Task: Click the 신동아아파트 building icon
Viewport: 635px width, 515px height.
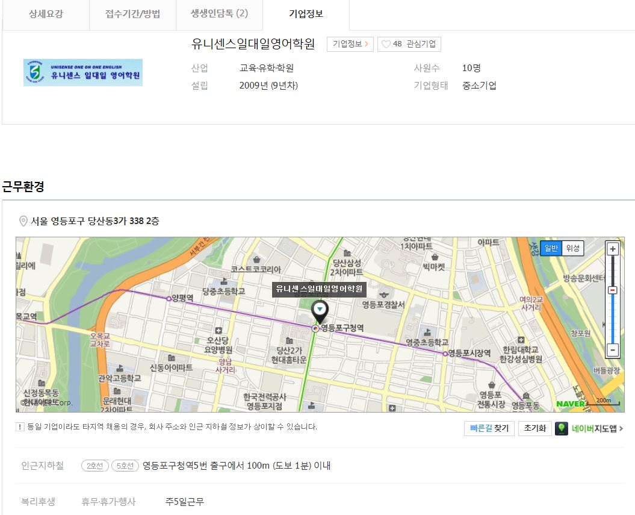Action: (x=172, y=358)
